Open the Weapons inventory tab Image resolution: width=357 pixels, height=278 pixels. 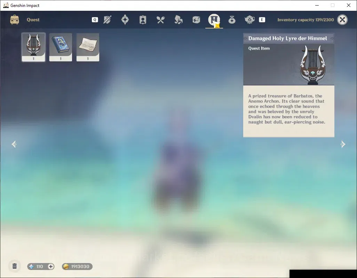pos(107,20)
